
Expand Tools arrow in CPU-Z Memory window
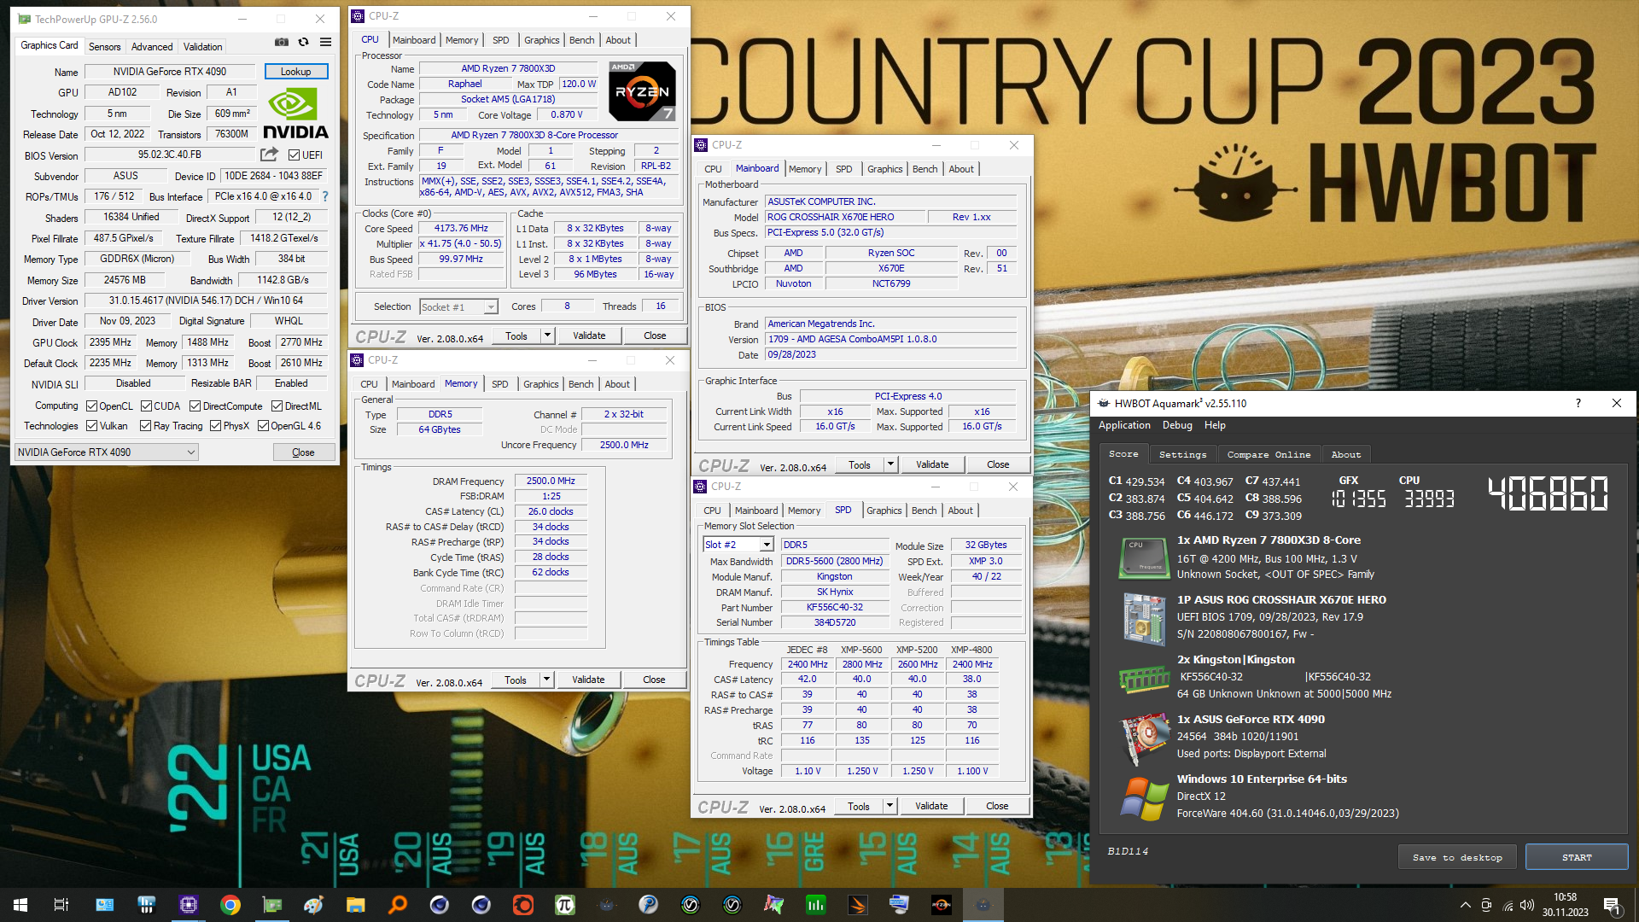[x=546, y=680]
